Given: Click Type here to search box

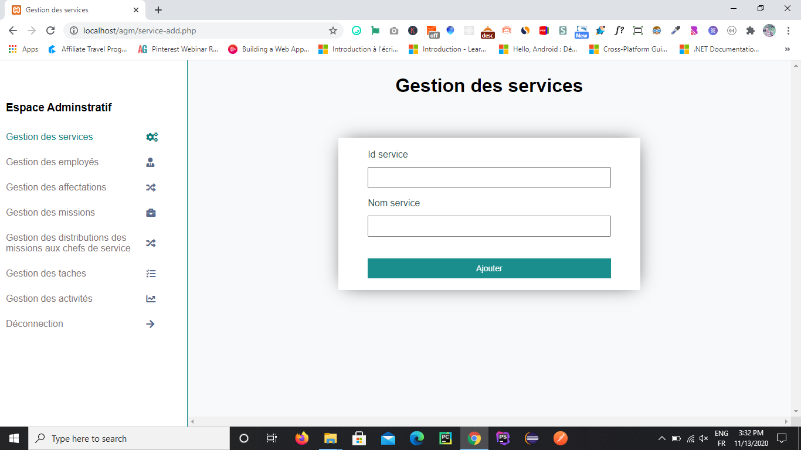Looking at the screenshot, I should tap(129, 438).
